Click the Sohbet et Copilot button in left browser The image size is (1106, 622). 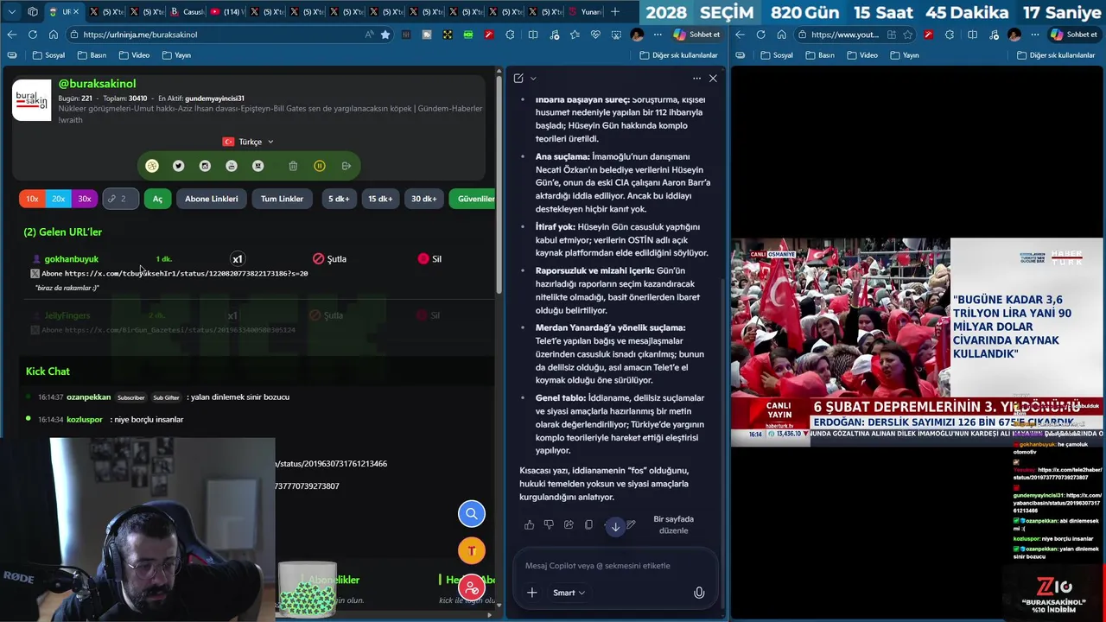698,35
